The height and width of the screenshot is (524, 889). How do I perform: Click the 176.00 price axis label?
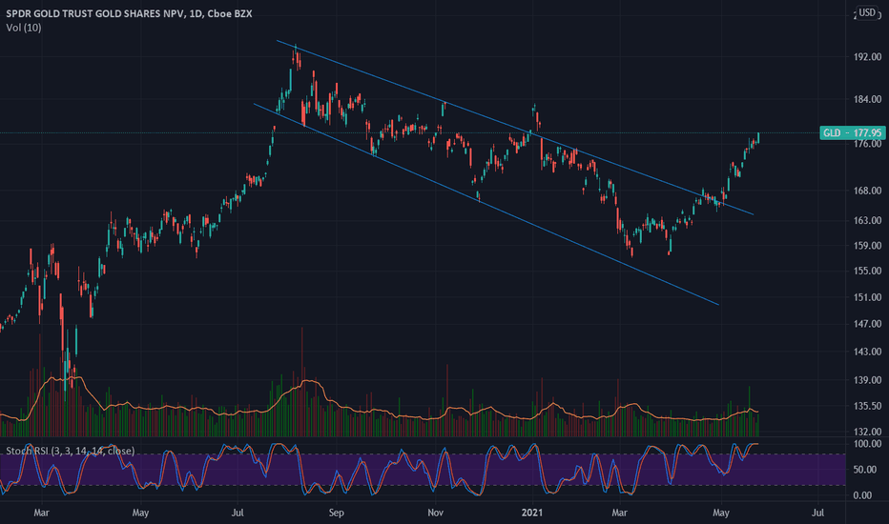pos(867,144)
